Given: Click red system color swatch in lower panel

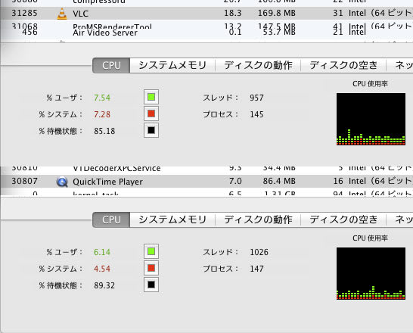Looking at the screenshot, I should tap(151, 268).
